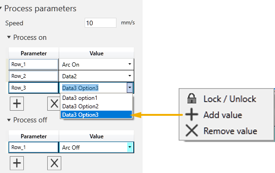Collapse the Process on section
This screenshot has width=275, height=173.
point(9,37)
